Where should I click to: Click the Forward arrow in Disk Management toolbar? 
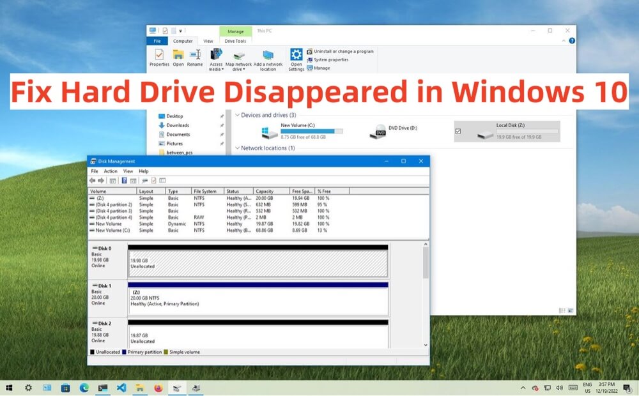[101, 181]
